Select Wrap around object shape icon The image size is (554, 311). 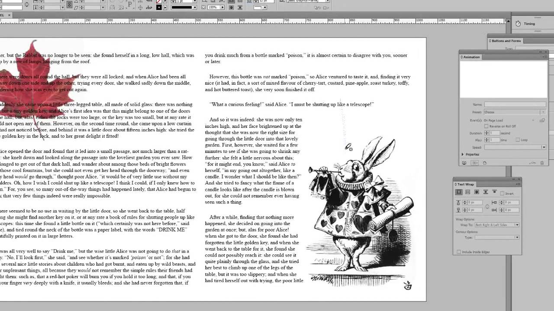click(x=477, y=192)
